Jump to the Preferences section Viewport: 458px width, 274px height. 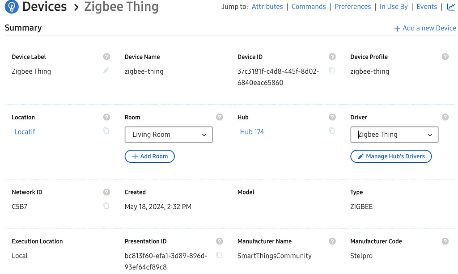pos(352,6)
